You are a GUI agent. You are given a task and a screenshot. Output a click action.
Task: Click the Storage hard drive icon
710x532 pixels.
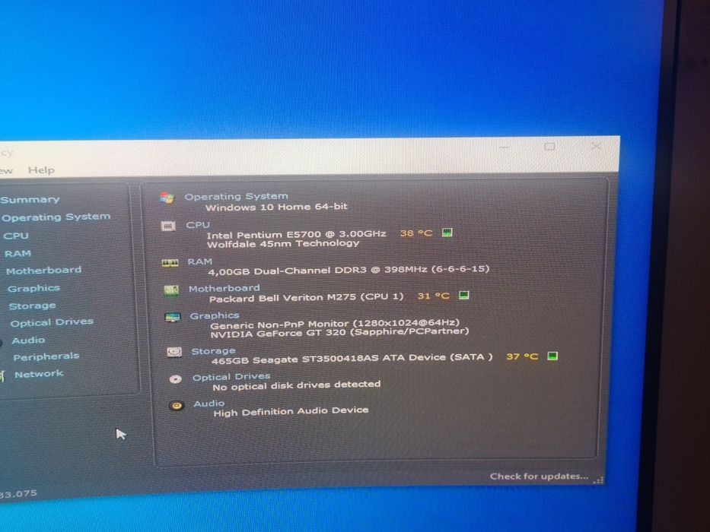point(174,352)
